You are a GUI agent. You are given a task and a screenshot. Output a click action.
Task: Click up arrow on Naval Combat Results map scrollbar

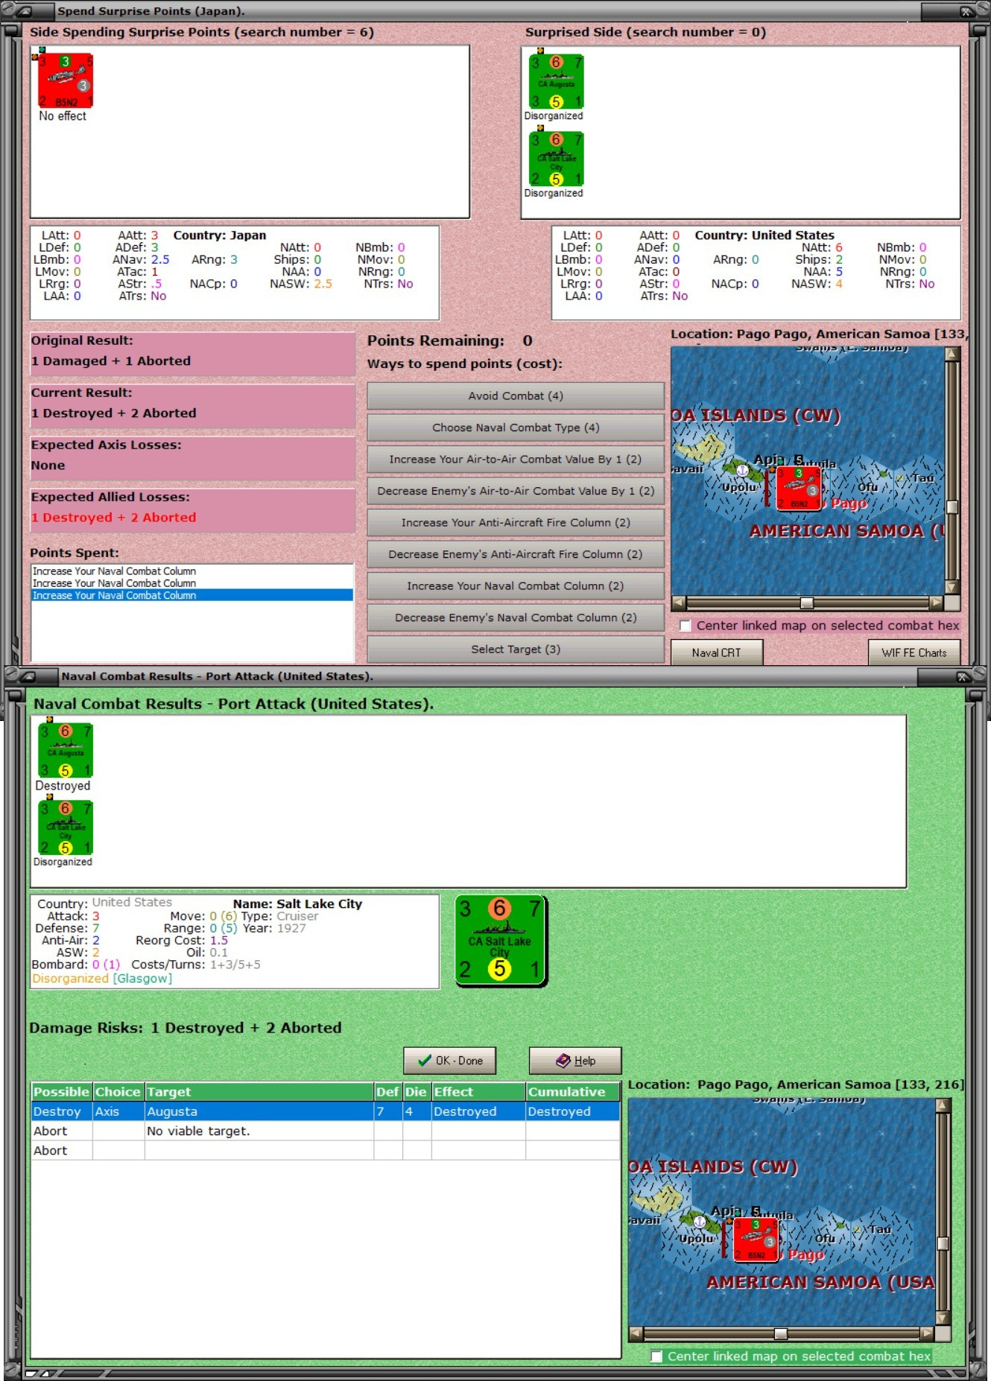pos(943,1106)
